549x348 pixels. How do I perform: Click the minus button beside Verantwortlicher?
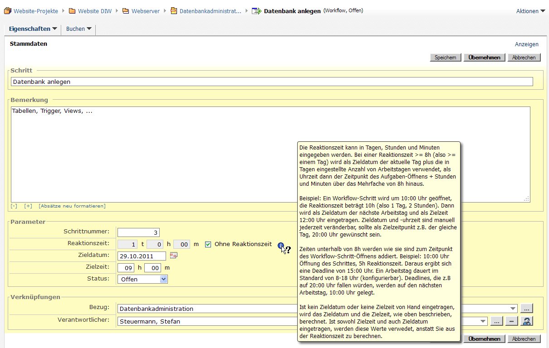point(511,321)
